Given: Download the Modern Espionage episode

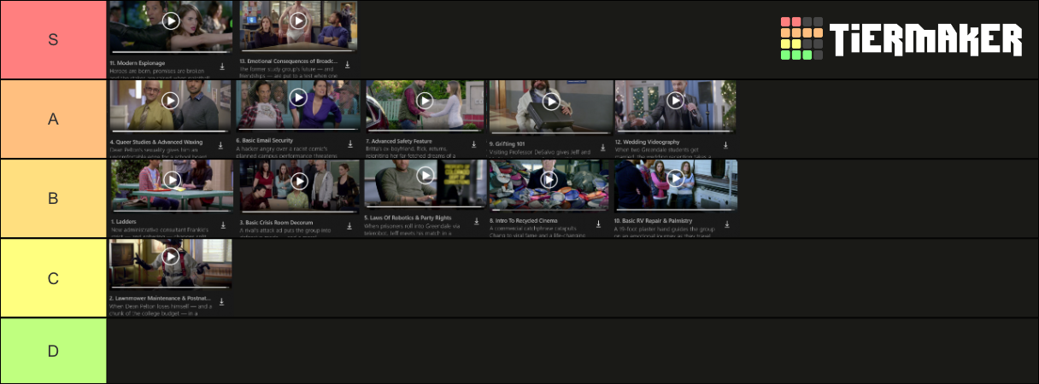Looking at the screenshot, I should (222, 66).
